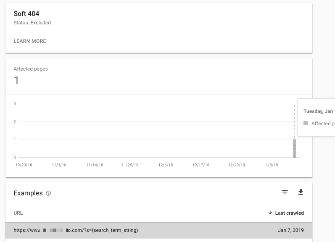Screen dimensions: 335x242
Task: Click the Soft 404 heading
Action: click(26, 14)
